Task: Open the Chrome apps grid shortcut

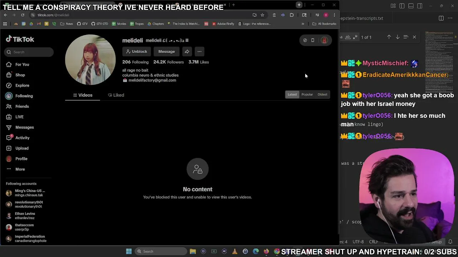Action: coord(5,24)
